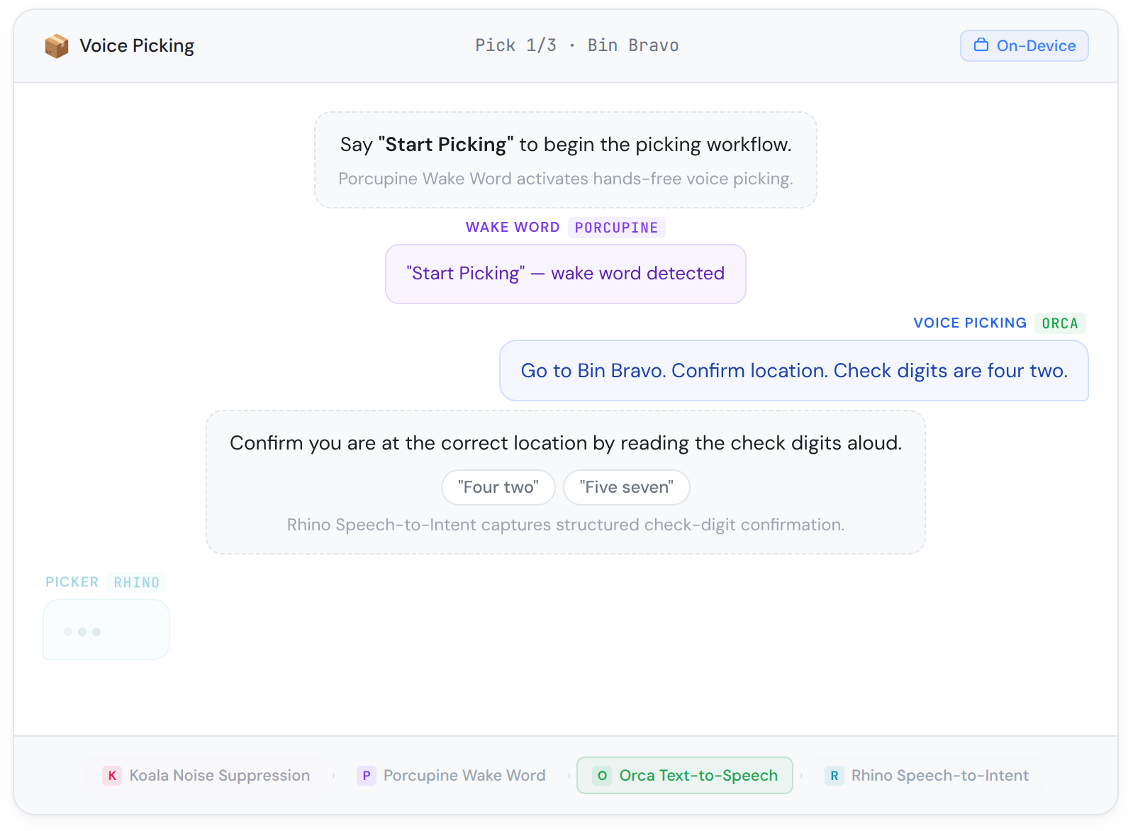Click "Confirm you are at the correct location" text
The width and height of the screenshot is (1133, 831).
click(x=566, y=443)
